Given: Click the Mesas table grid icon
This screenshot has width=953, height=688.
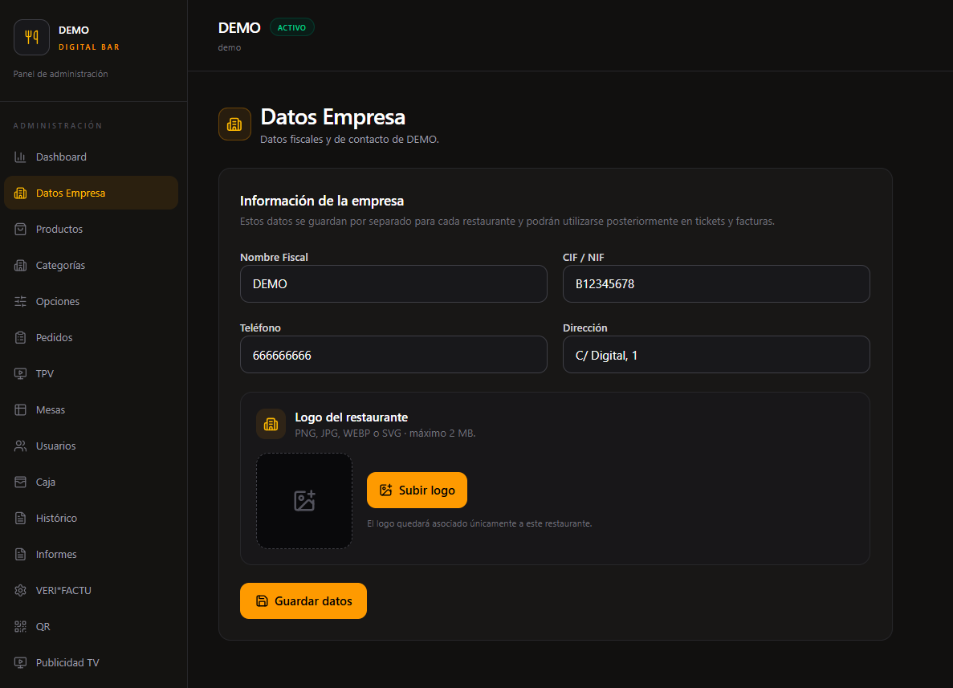Looking at the screenshot, I should (20, 409).
